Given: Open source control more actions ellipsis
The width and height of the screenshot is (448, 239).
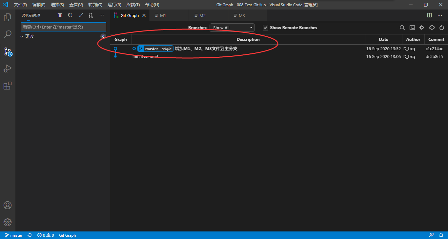Looking at the screenshot, I should (x=102, y=15).
